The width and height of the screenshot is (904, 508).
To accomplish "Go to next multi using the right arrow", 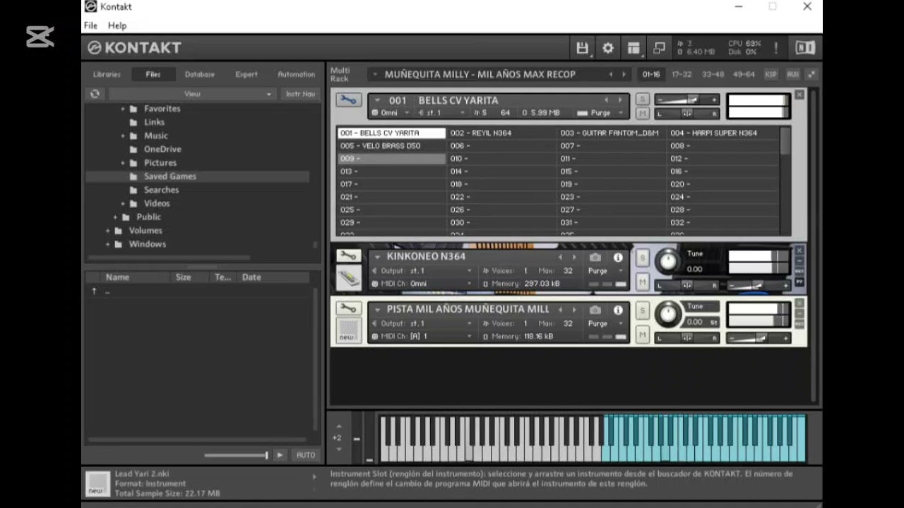I will (624, 74).
